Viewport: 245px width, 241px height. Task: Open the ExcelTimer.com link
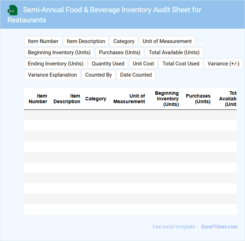pos(219,227)
